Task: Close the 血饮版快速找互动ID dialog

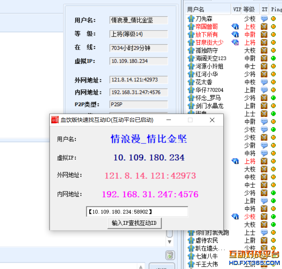Action: [x=212, y=120]
